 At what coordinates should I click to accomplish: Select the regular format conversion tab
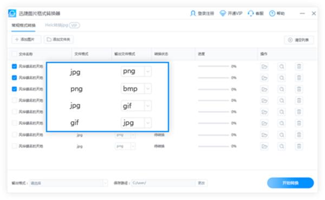pyautogui.click(x=23, y=25)
